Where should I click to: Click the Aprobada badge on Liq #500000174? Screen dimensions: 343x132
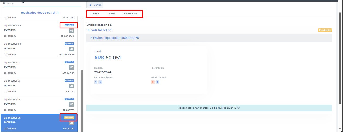pos(69,99)
